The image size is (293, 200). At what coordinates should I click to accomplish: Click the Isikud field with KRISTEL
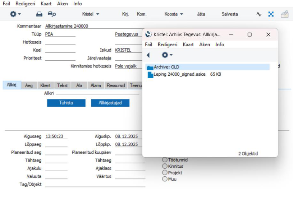[129, 50]
